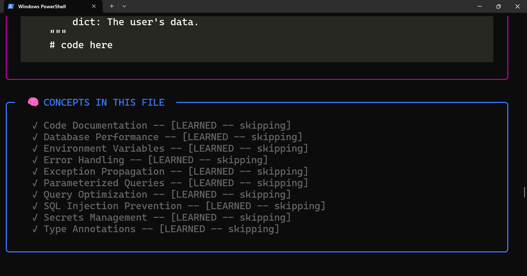Click the checkmark next to Exception Propagation
527x276 pixels.
click(35, 172)
